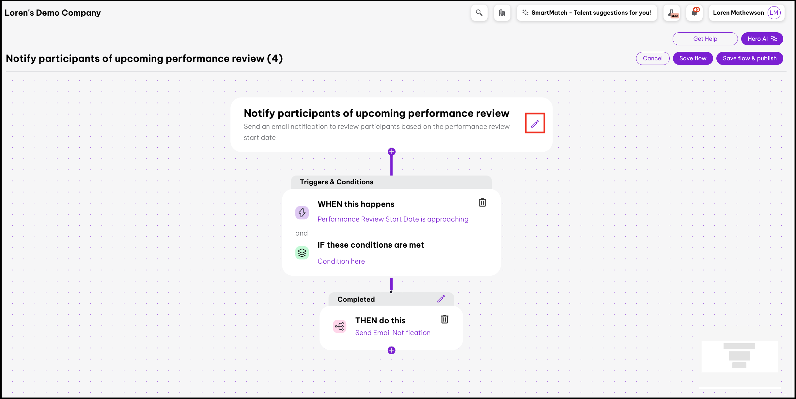
Task: Delete the THEN action with trash icon
Action: 445,319
